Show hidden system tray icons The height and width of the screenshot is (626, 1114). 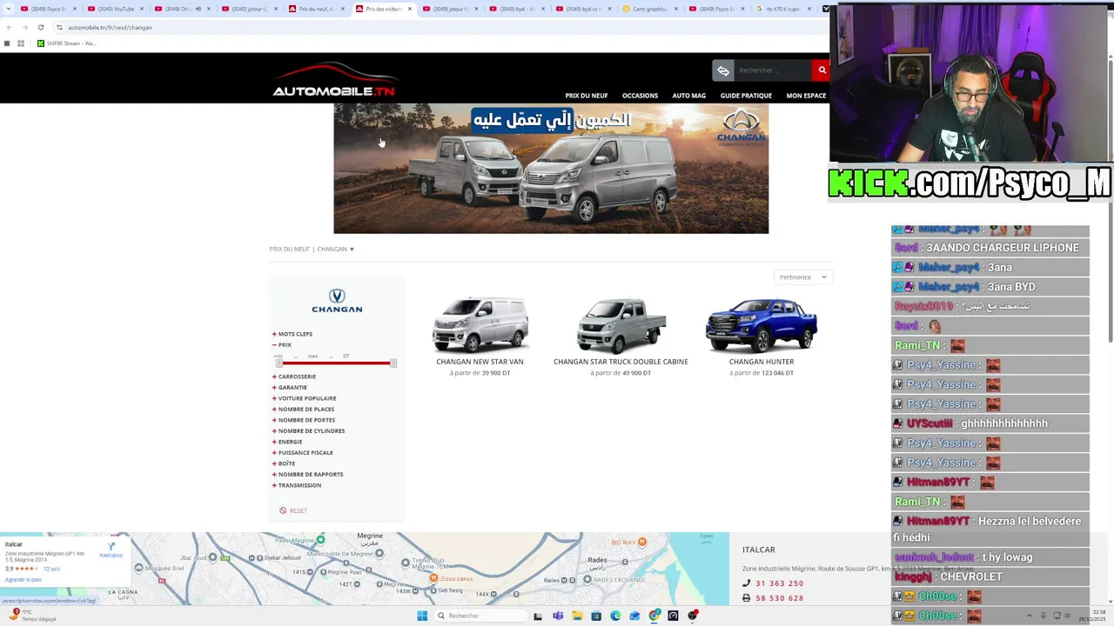[x=1029, y=616]
